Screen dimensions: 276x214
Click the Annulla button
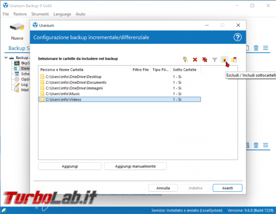(163, 188)
